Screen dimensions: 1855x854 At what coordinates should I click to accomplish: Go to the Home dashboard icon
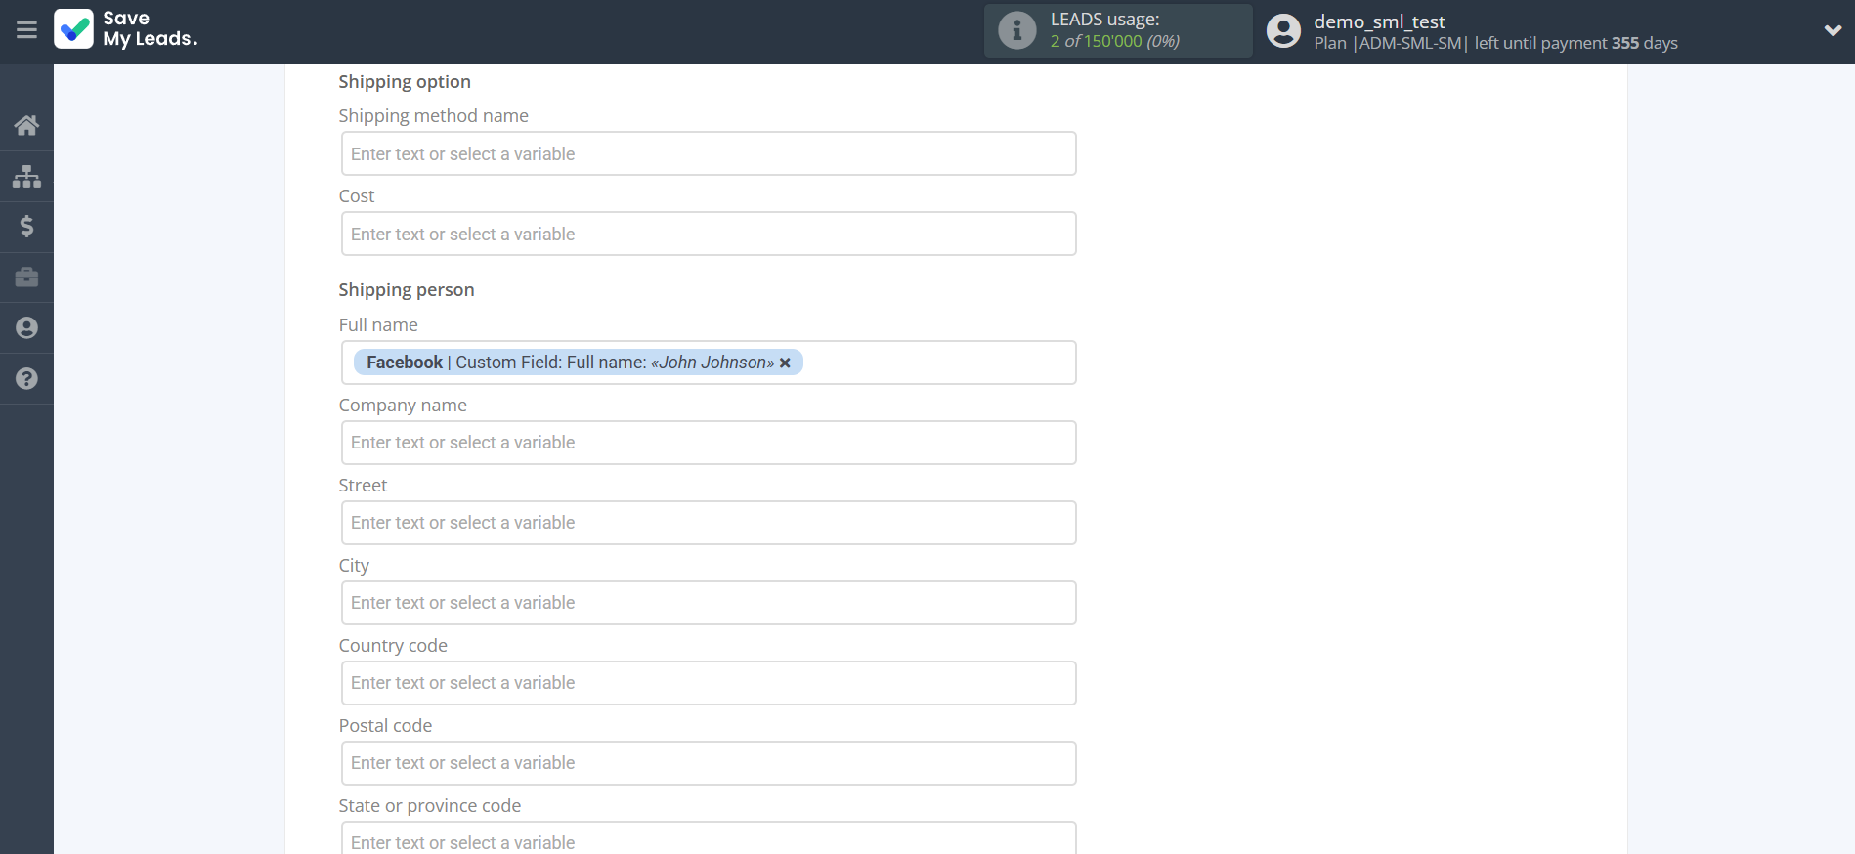coord(26,125)
